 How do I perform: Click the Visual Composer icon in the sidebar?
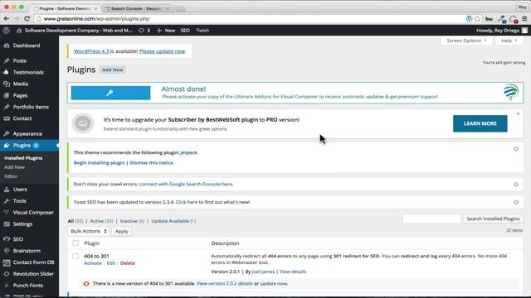[7, 212]
